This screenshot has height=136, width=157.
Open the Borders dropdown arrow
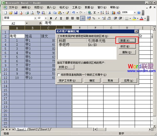(x=130, y=18)
